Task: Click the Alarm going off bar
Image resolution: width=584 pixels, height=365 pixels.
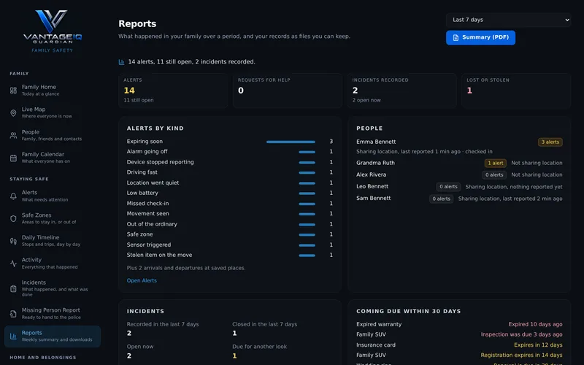Action: tap(307, 152)
